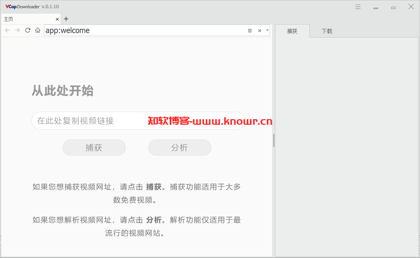
Task: Switch to the 下载 panel tab
Action: pyautogui.click(x=327, y=31)
